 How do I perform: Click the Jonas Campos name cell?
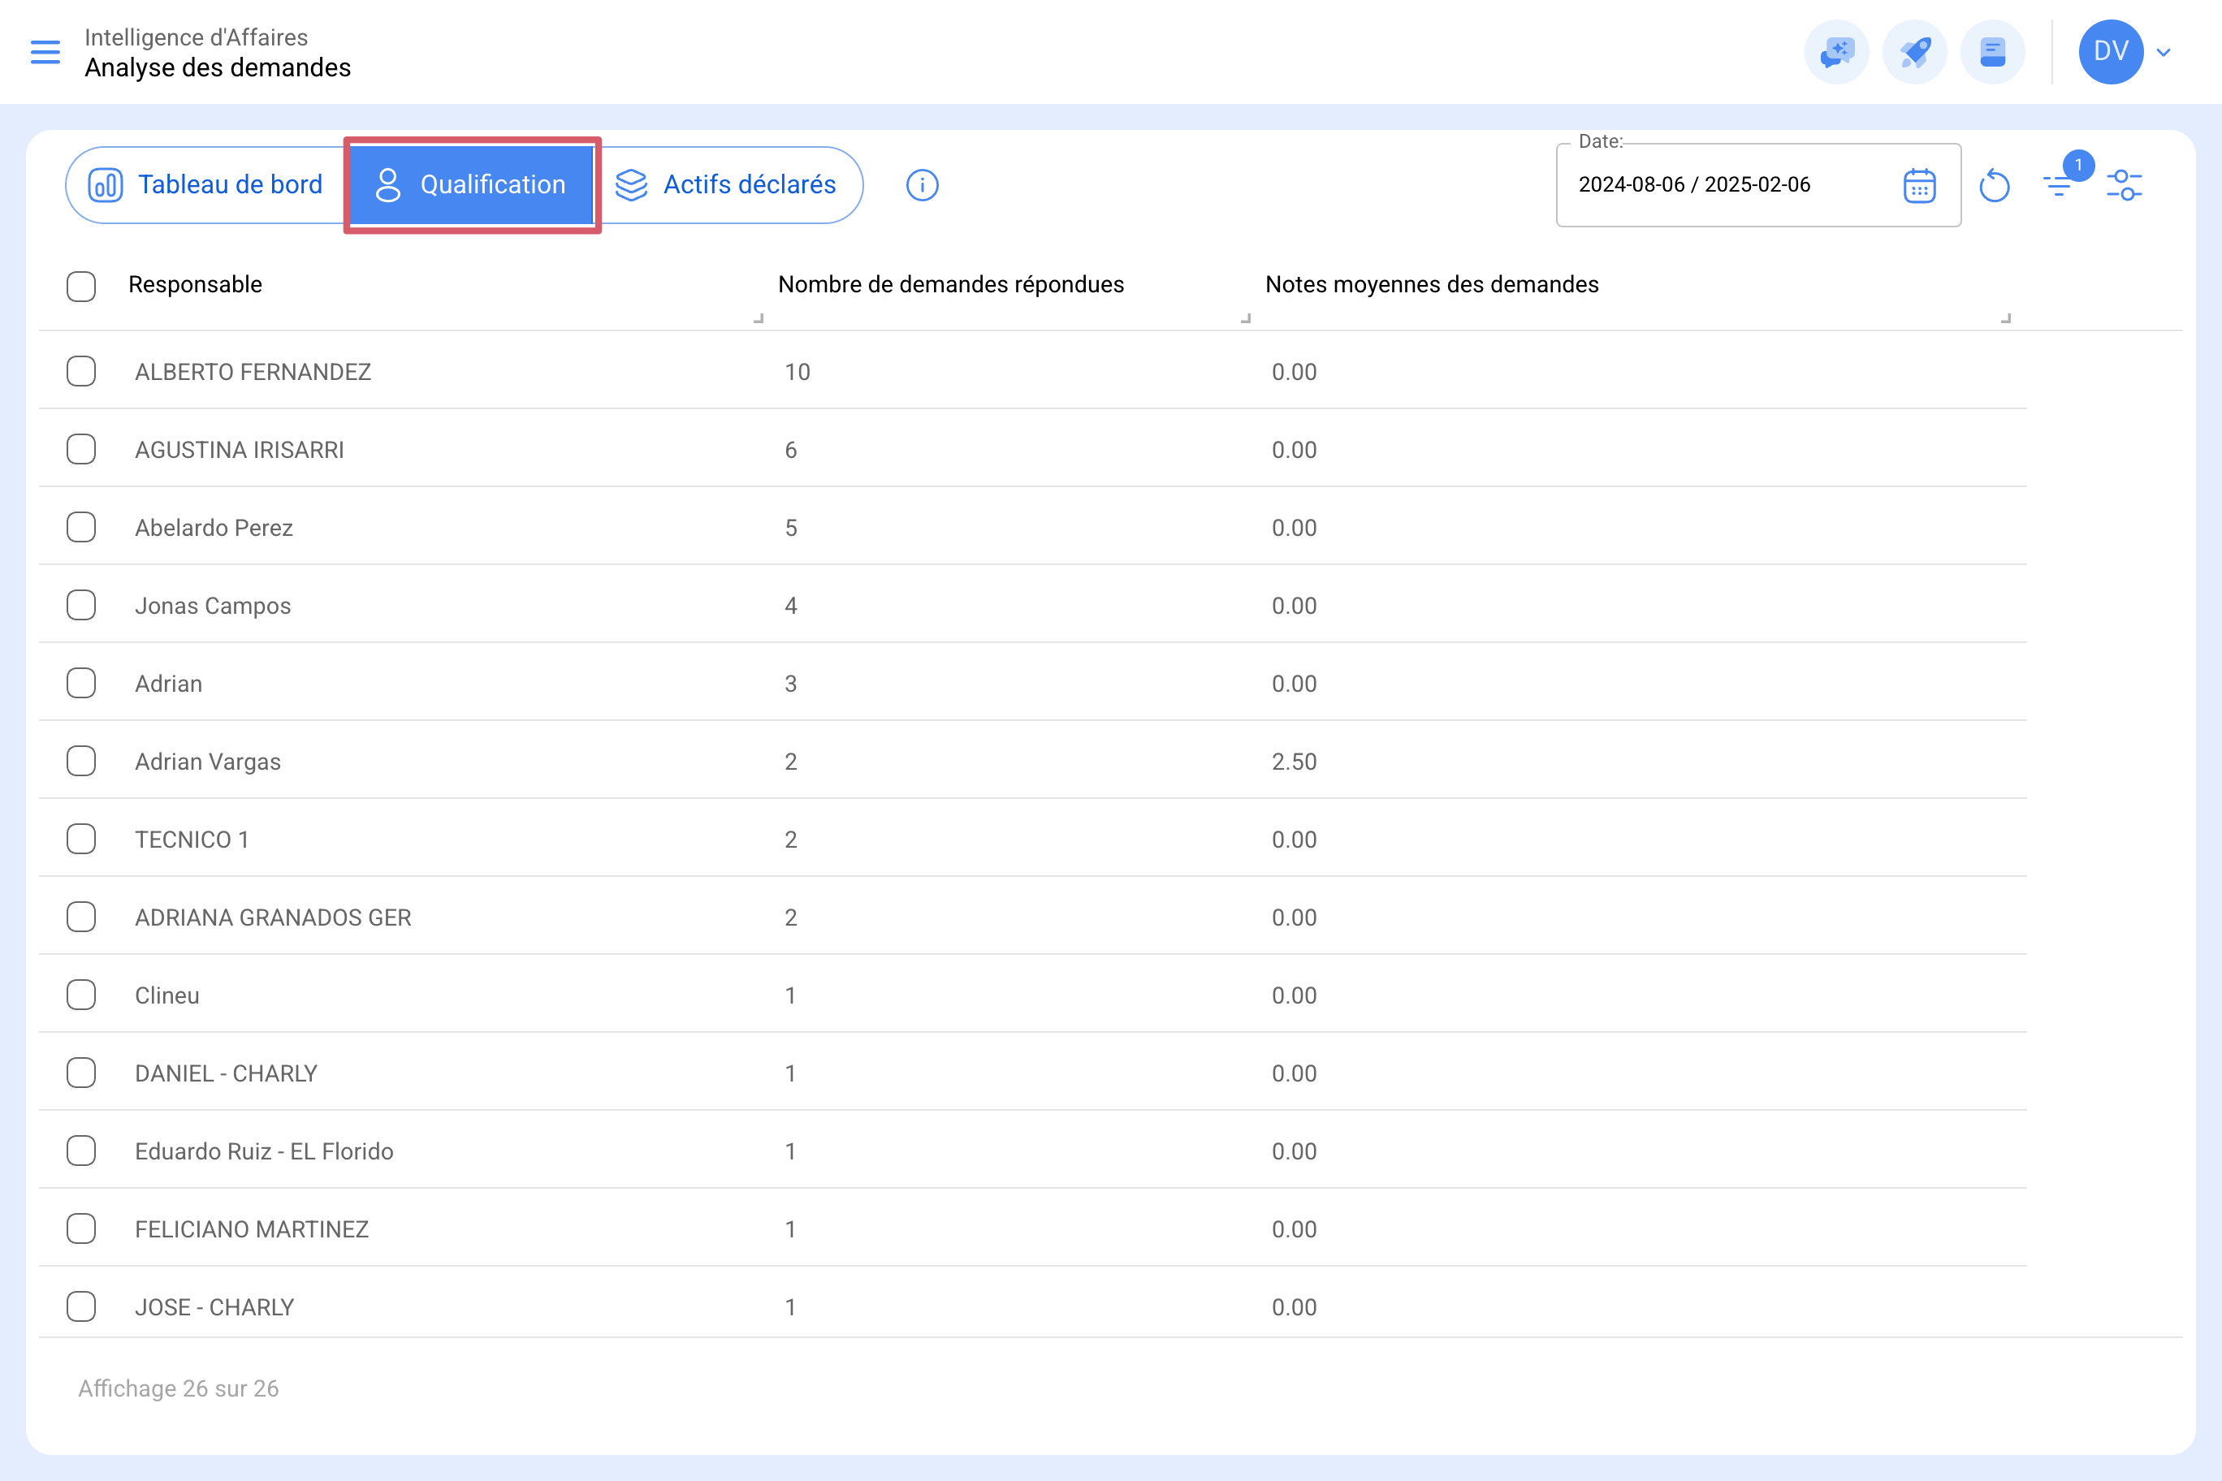click(213, 606)
